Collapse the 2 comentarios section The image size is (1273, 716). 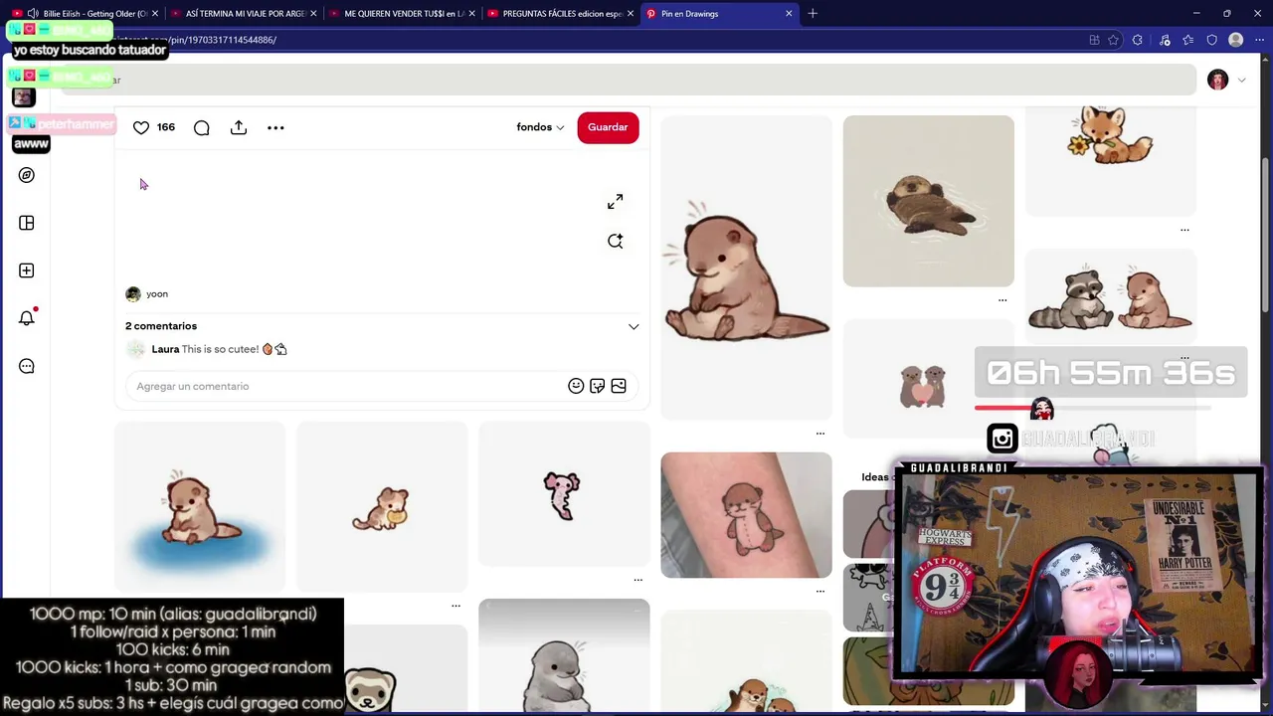coord(634,326)
